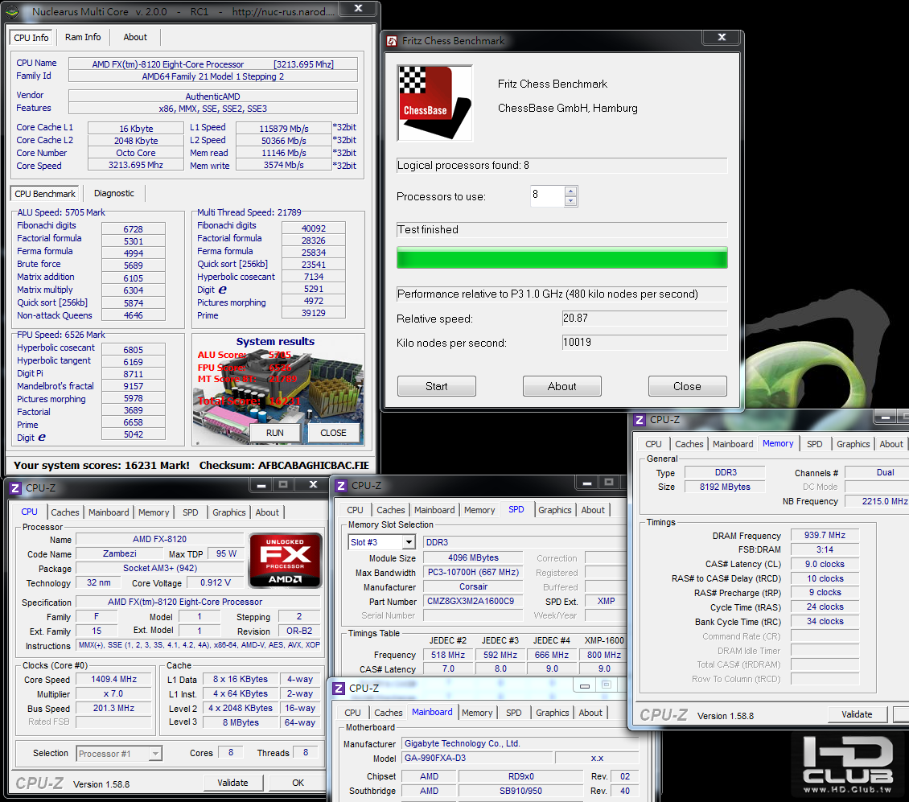The width and height of the screenshot is (909, 802).
Task: Click the DRAM Frequency value 939.7 MHz
Action: click(x=825, y=535)
